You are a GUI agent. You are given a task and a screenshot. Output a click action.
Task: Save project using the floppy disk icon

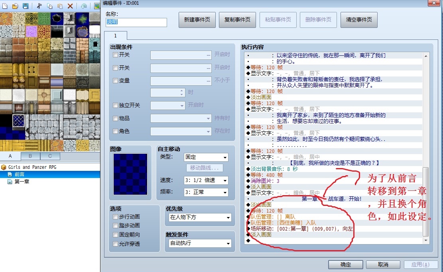[26, 6]
